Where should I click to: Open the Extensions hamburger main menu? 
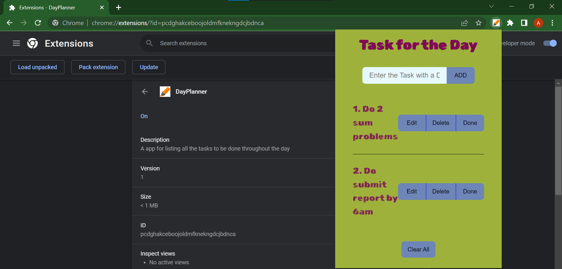16,43
